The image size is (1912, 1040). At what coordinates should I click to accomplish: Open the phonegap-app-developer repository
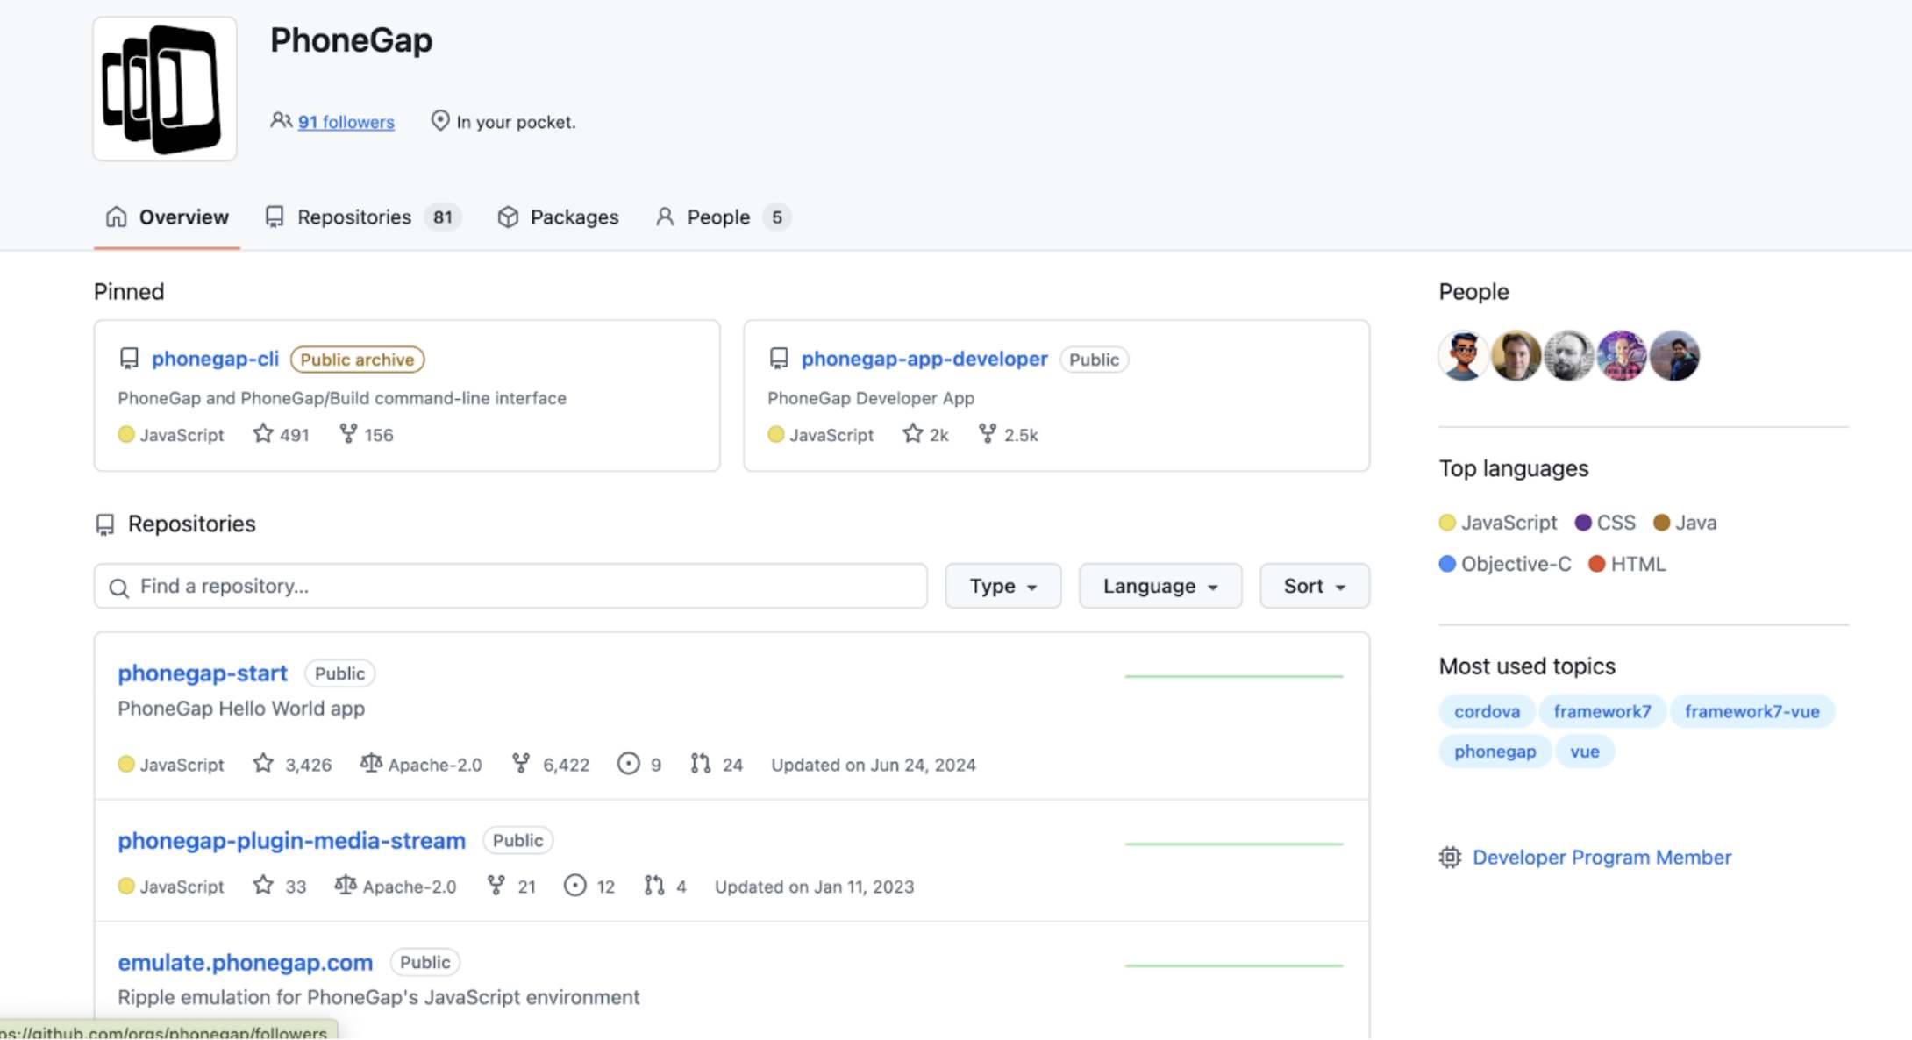(924, 358)
